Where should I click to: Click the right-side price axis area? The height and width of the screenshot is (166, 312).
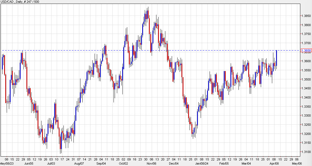306,83
